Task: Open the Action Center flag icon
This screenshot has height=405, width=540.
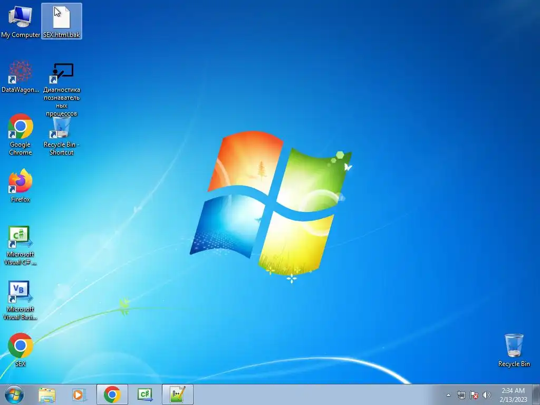Action: [474, 395]
